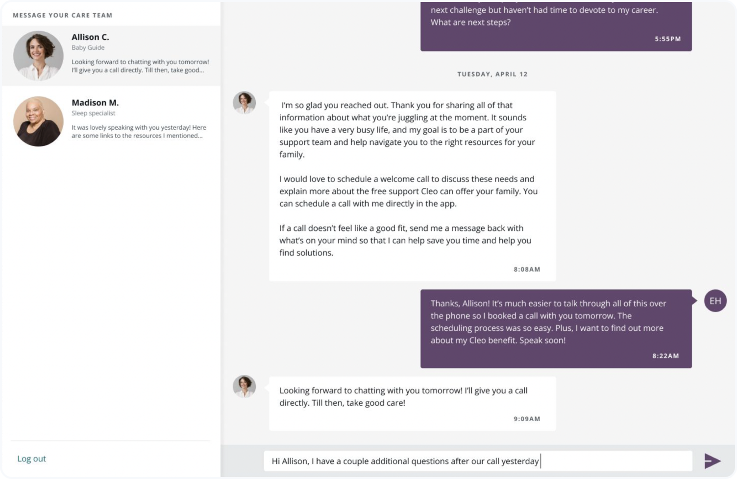Screen dimensions: 737x479
Task: Focus the message text input field
Action: click(478, 461)
